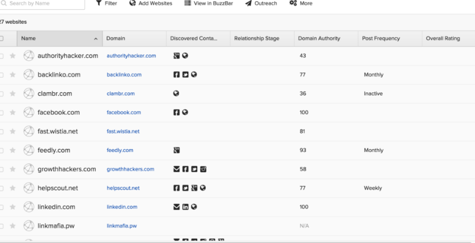475x243 pixels.
Task: Star the linkmafia.pw row
Action: (12, 226)
